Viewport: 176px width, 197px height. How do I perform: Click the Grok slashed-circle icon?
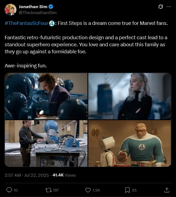pyautogui.click(x=161, y=6)
